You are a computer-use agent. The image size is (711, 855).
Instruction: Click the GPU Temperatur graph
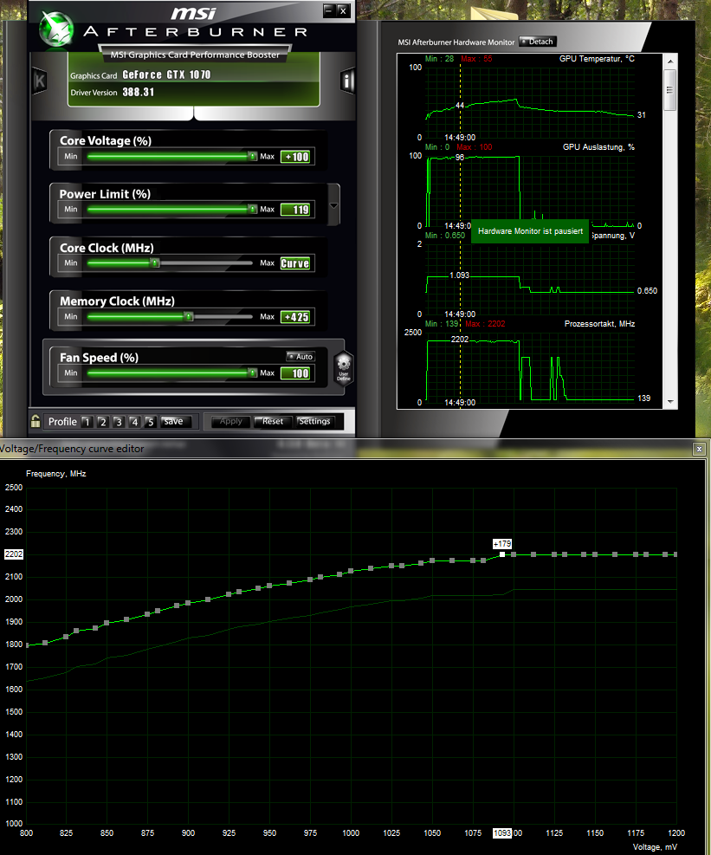(x=530, y=102)
